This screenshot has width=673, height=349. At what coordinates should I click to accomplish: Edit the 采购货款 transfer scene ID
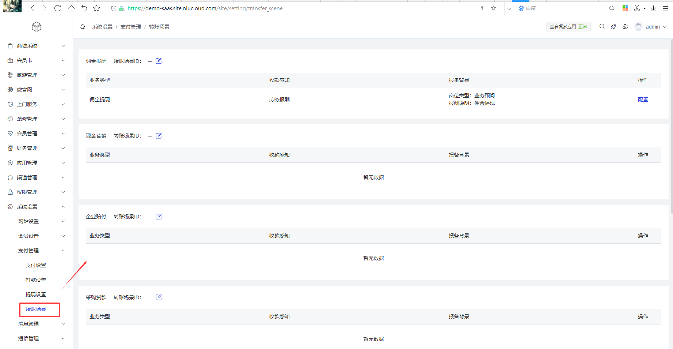point(159,297)
